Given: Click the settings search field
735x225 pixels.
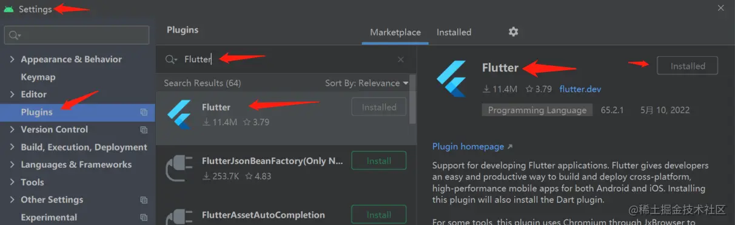Looking at the screenshot, I should (76, 35).
